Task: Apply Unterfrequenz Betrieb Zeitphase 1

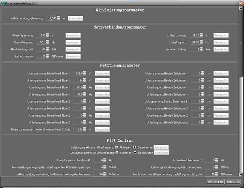Action: pos(221,94)
